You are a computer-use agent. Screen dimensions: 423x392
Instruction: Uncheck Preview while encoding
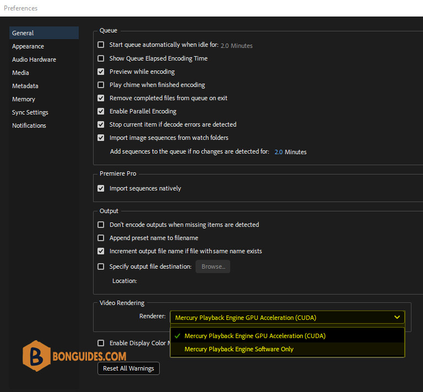(101, 72)
